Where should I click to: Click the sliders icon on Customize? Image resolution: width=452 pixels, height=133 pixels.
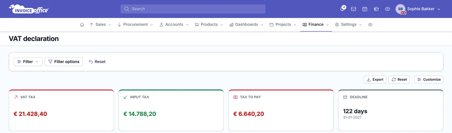click(419, 80)
